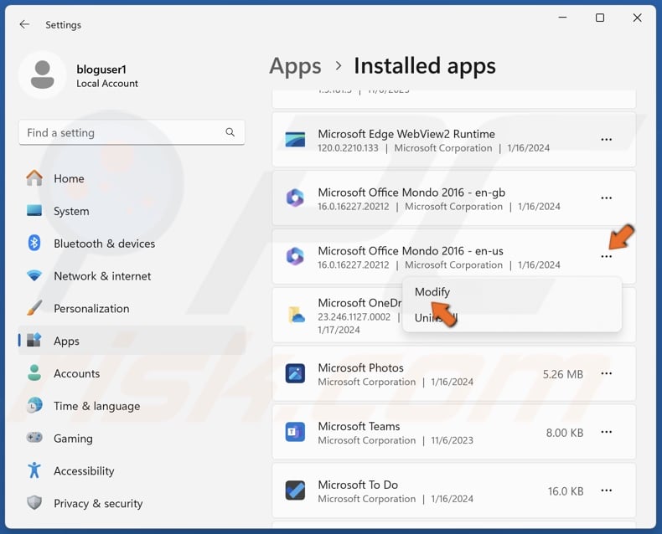Viewport: 662px width, 534px height.
Task: Click the bloguser1 profile avatar
Action: pos(42,75)
